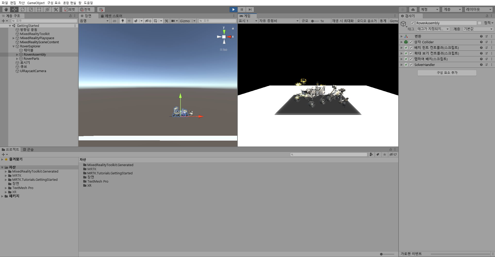Image resolution: width=495 pixels, height=257 pixels.
Task: Toggle RoverAssembly active checkbox
Action: point(412,23)
